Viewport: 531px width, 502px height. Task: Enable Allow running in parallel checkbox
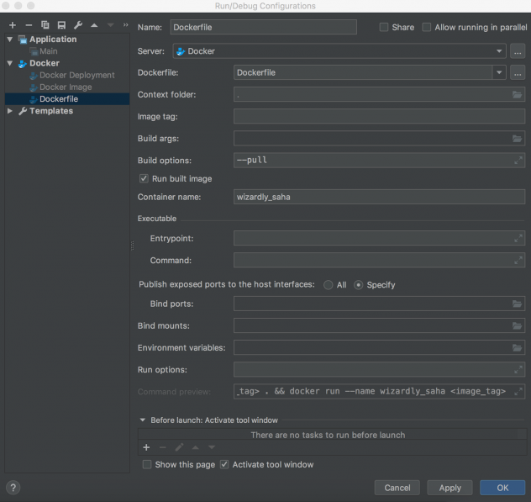427,27
